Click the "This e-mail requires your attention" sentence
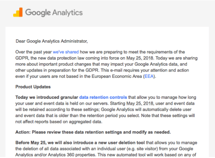The height and width of the screenshot is (158, 215). click(134, 70)
